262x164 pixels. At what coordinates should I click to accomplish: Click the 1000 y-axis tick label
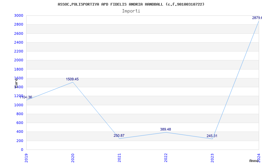19,105
